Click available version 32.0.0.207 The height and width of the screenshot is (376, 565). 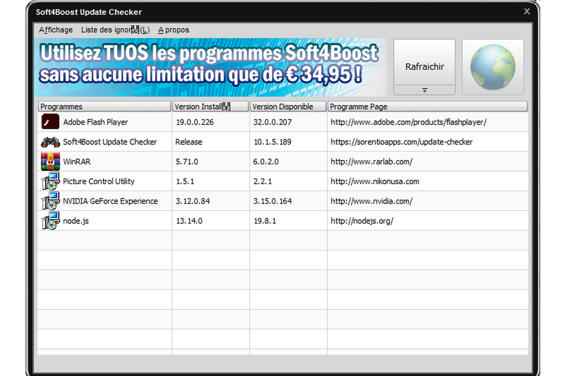[x=272, y=122]
